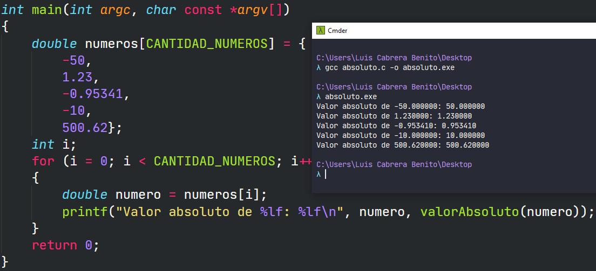Click output line 'Valor absoluto de -0.953410: 0.953410'
This screenshot has width=596, height=271.
(396, 126)
